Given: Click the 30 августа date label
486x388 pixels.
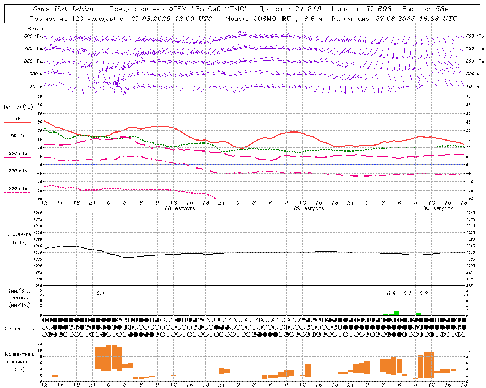Looking at the screenshot, I should pyautogui.click(x=438, y=208).
